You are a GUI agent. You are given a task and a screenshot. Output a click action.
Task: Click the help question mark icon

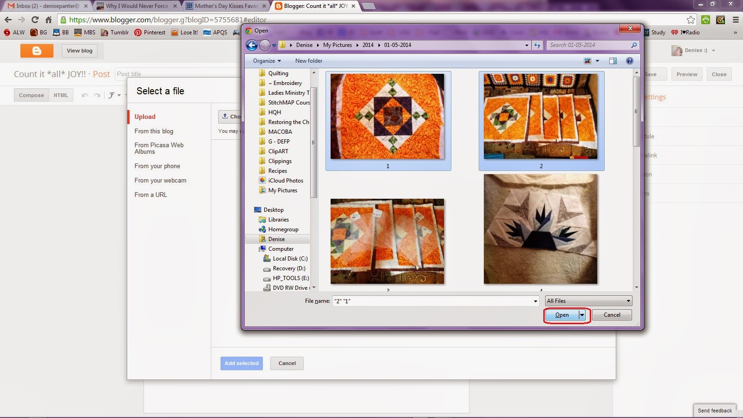(629, 61)
